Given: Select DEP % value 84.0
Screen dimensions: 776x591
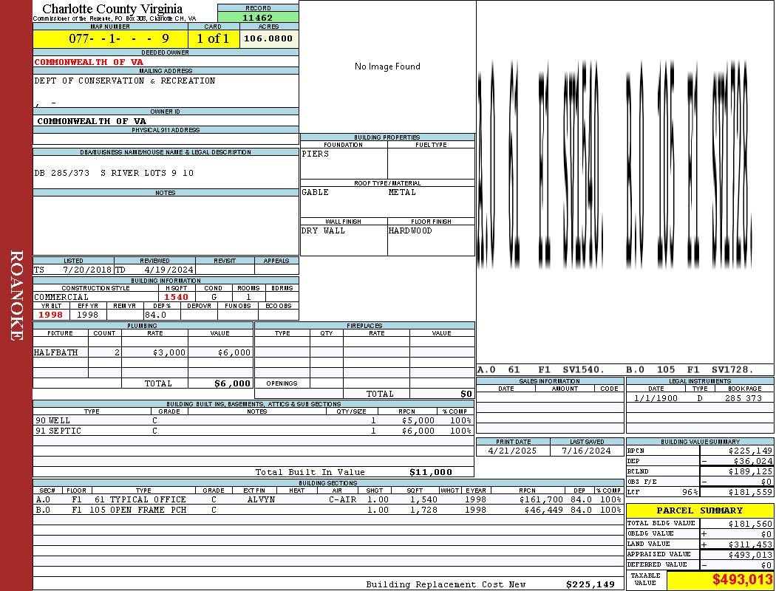Looking at the screenshot, I should click(x=155, y=315).
